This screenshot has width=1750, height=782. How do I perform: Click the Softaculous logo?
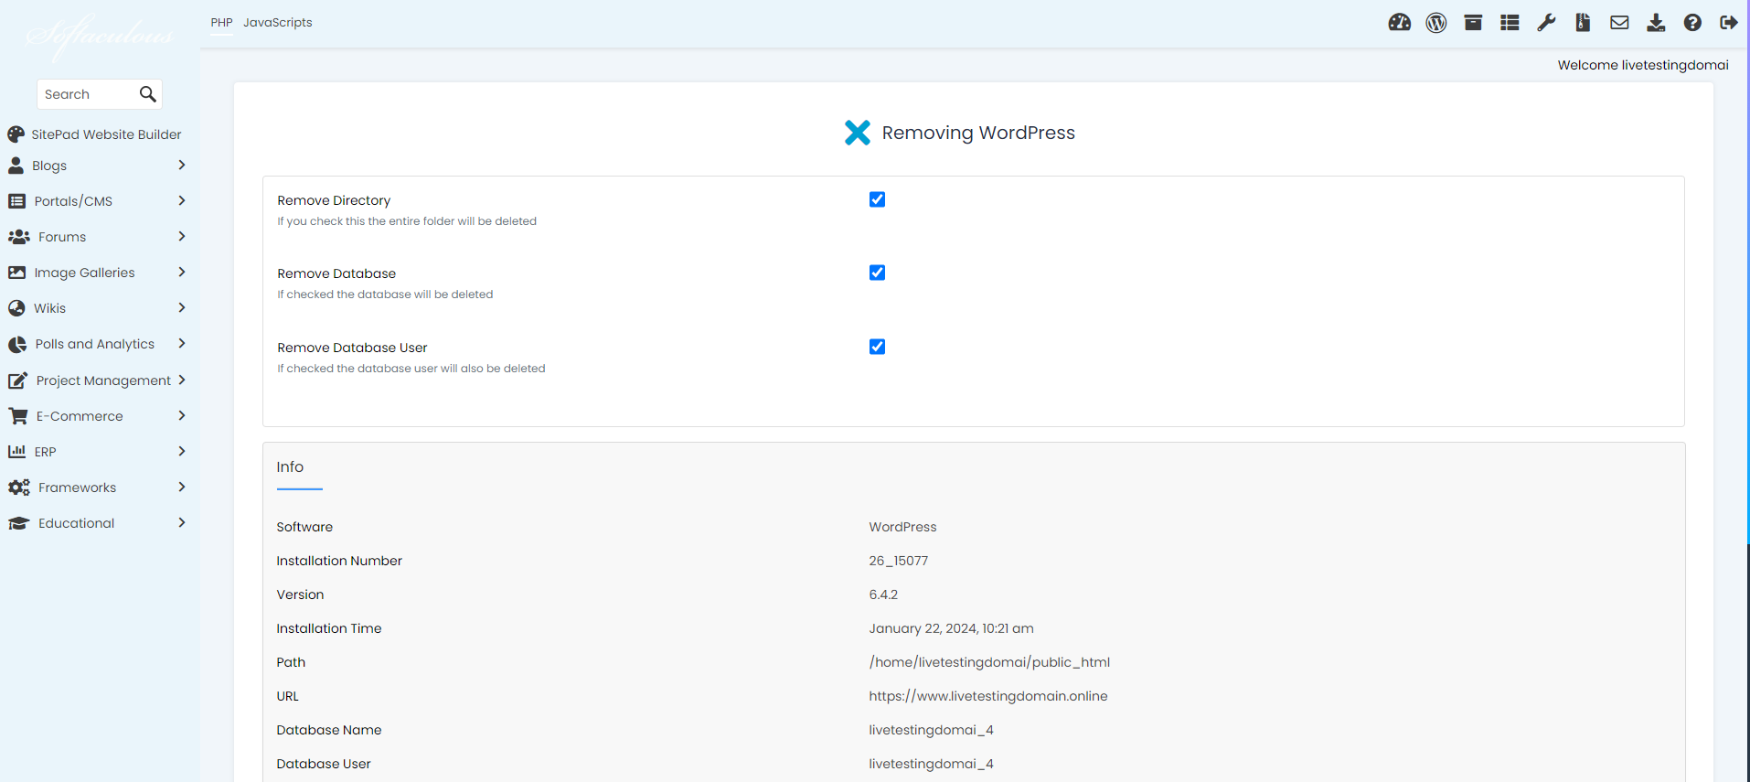[x=99, y=37]
